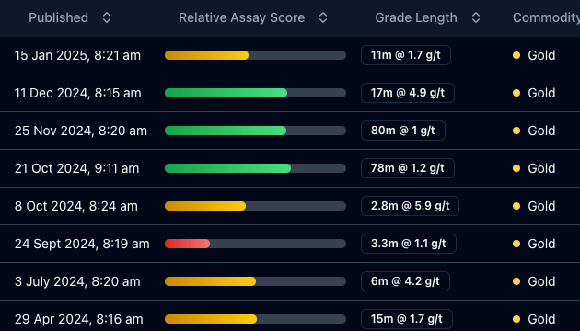Click gold dot in 8 Oct 2024 row
580x331 pixels.
tap(516, 206)
